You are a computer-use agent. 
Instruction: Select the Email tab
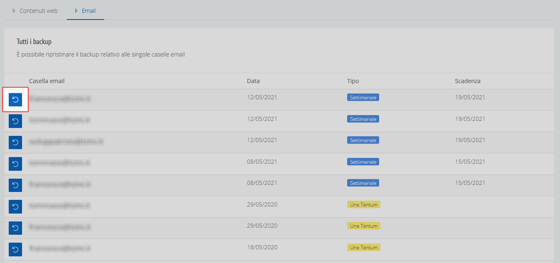tap(85, 11)
